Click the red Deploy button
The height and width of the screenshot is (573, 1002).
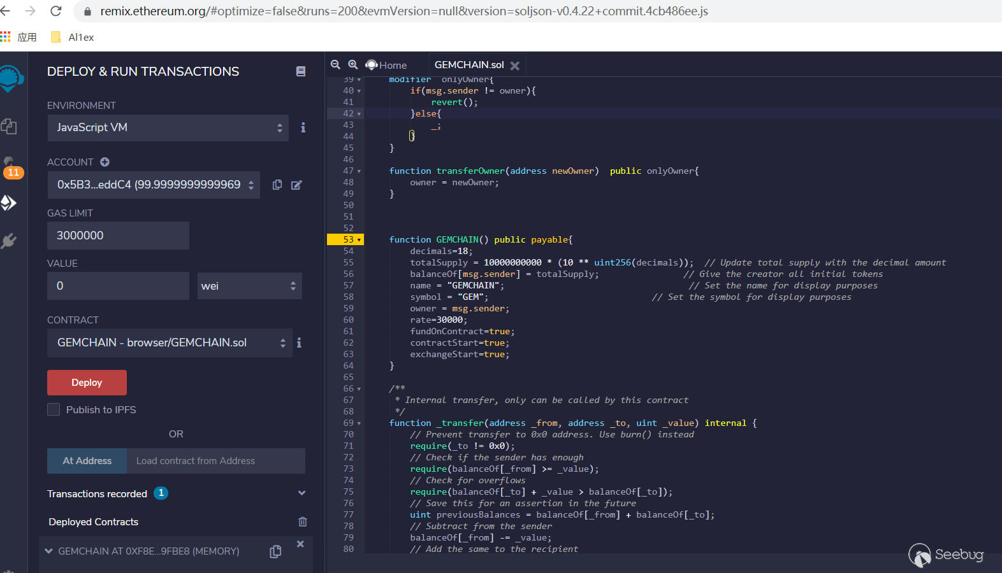pyautogui.click(x=87, y=383)
